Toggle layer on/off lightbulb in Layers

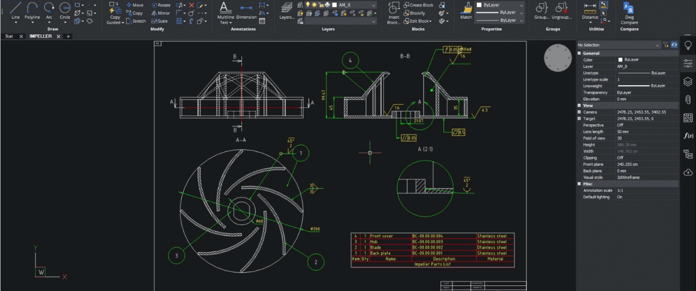[308, 5]
